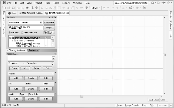The width and height of the screenshot is (174, 108).
Task: Click the Create Component toolbar icon at the toolbar end
Action: tap(144, 8)
